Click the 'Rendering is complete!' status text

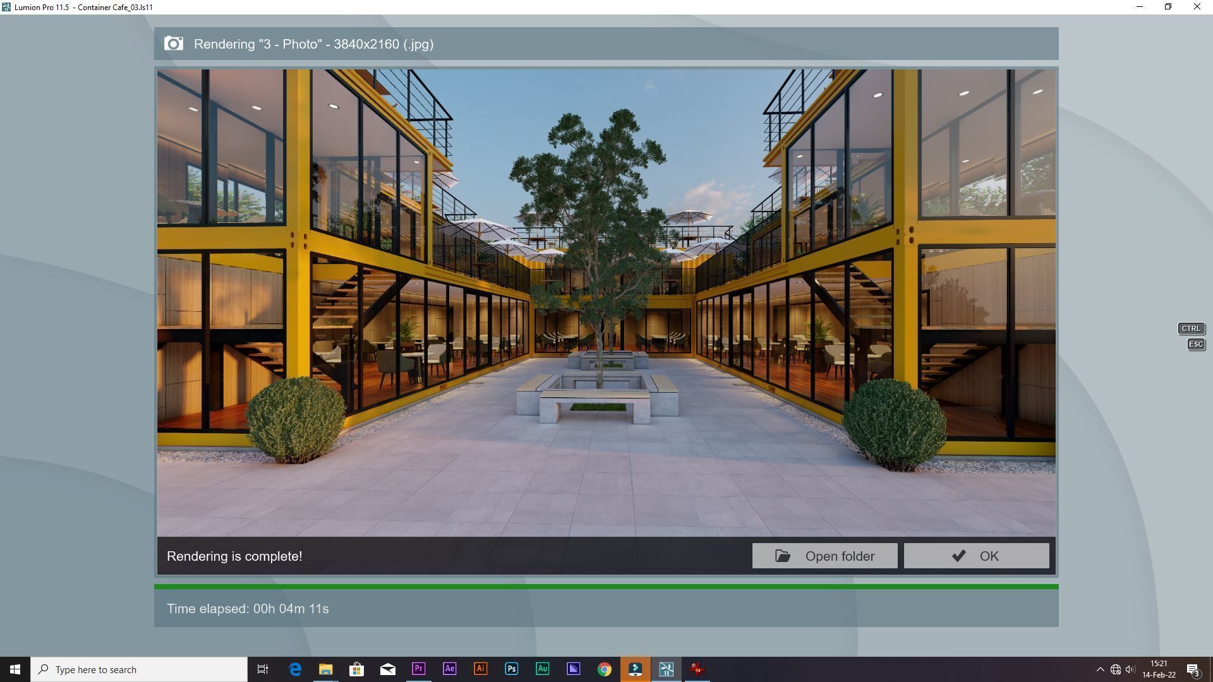[234, 556]
